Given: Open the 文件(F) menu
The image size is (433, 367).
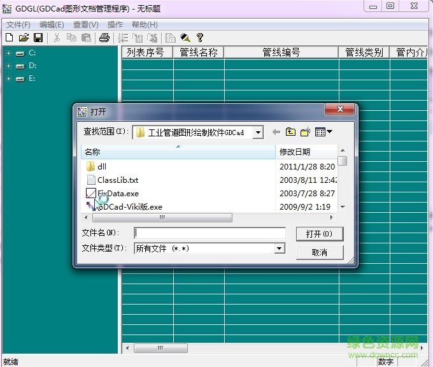Looking at the screenshot, I should click(x=18, y=25).
